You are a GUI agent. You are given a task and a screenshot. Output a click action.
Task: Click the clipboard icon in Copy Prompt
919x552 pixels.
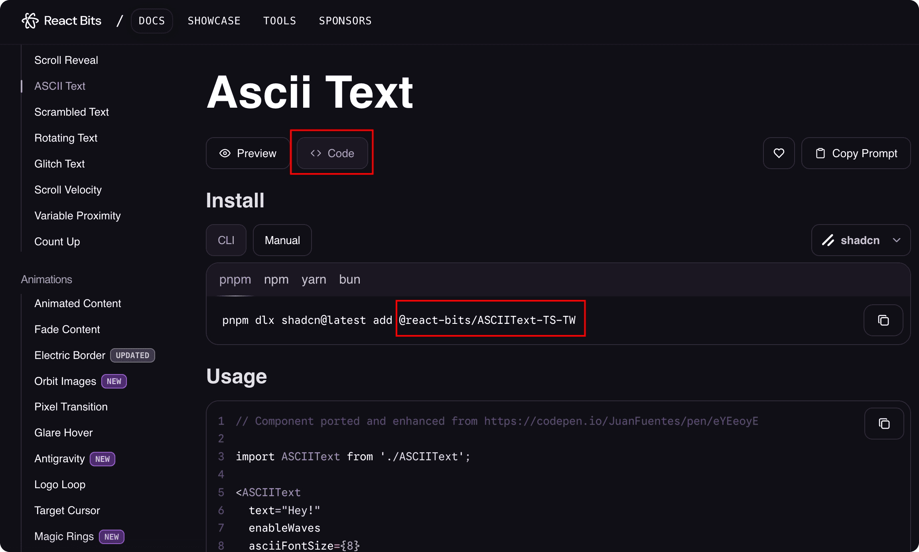point(820,153)
